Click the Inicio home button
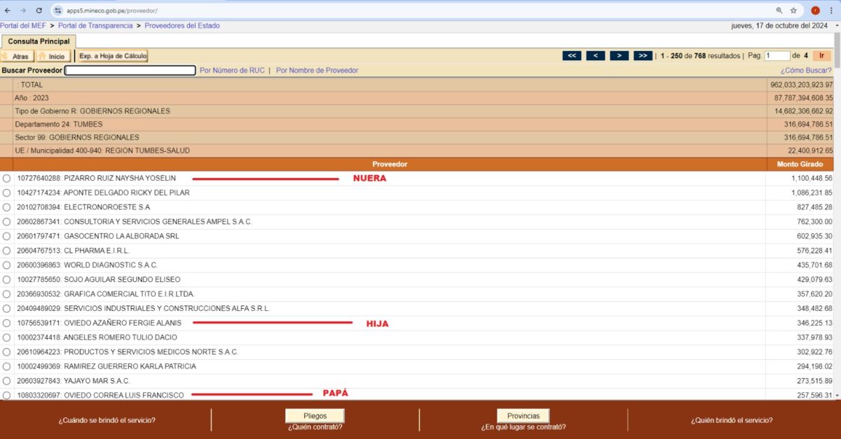The width and height of the screenshot is (841, 439). coord(53,56)
